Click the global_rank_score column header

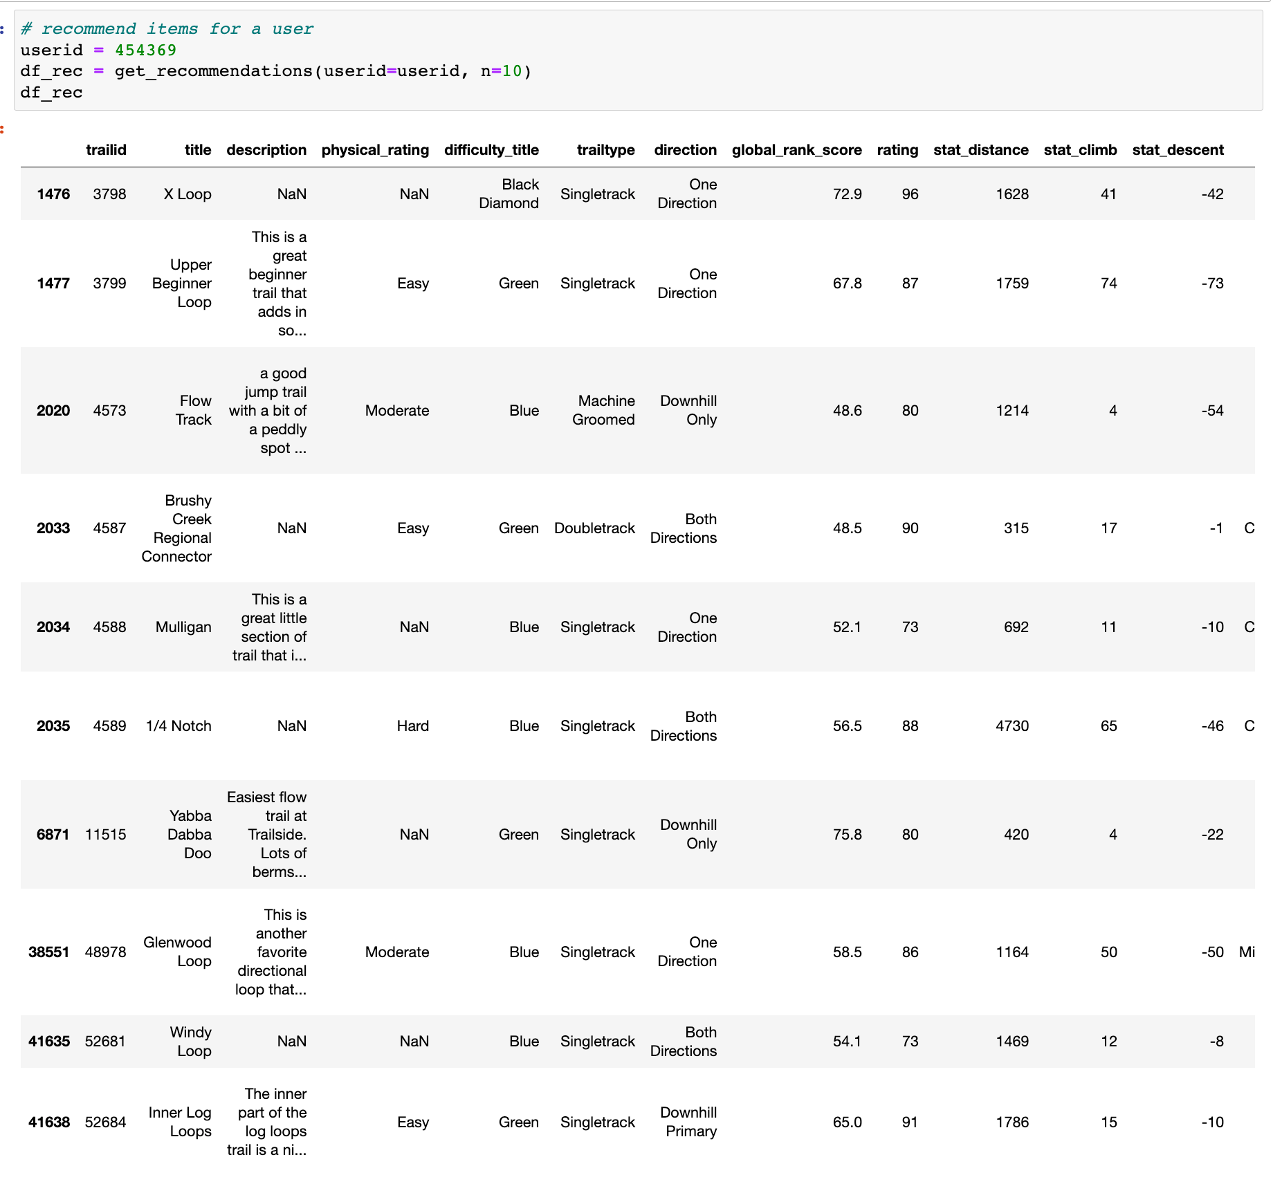click(x=796, y=150)
